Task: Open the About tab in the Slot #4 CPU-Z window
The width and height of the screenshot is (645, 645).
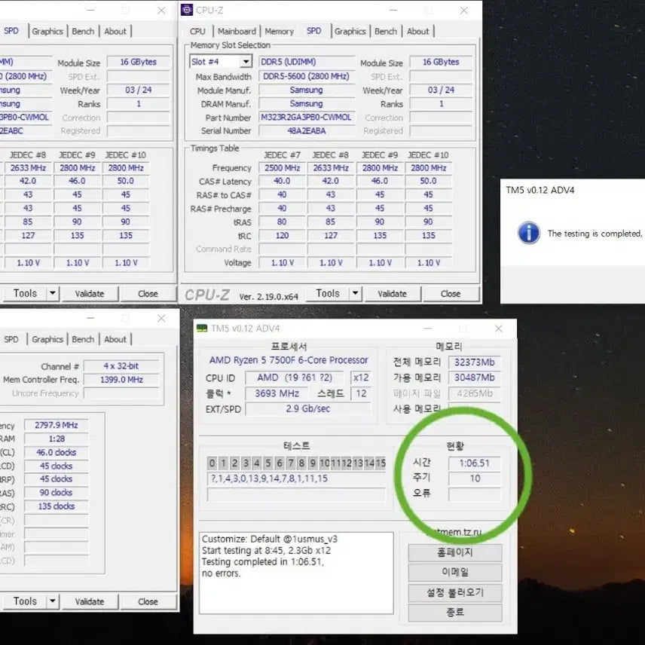Action: [417, 31]
